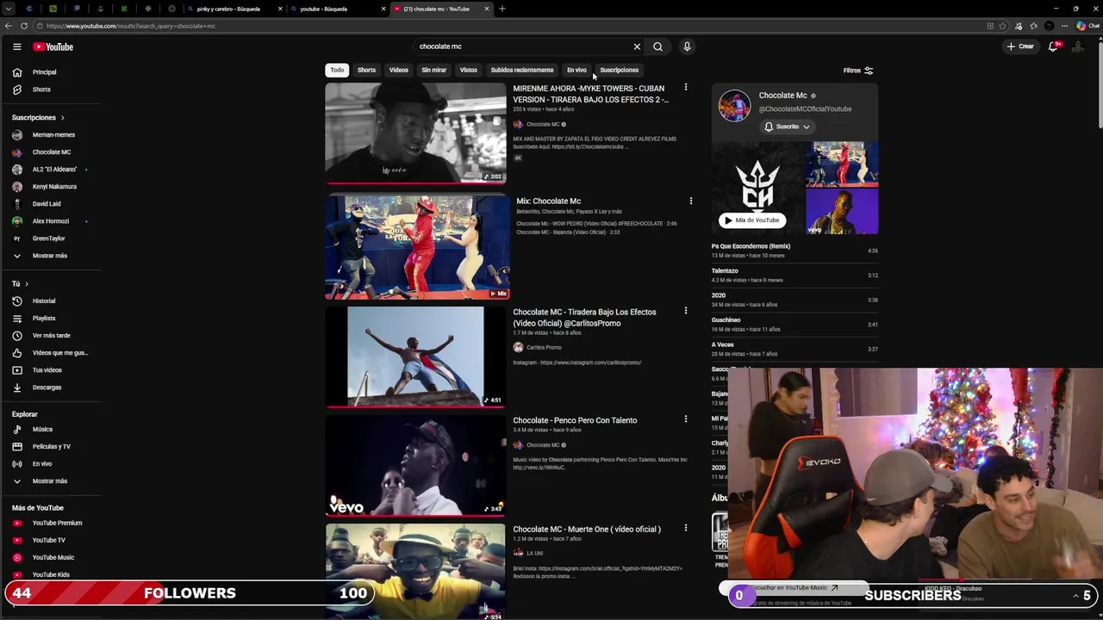The image size is (1103, 620).
Task: Open Shorts in the sidebar
Action: click(x=41, y=90)
